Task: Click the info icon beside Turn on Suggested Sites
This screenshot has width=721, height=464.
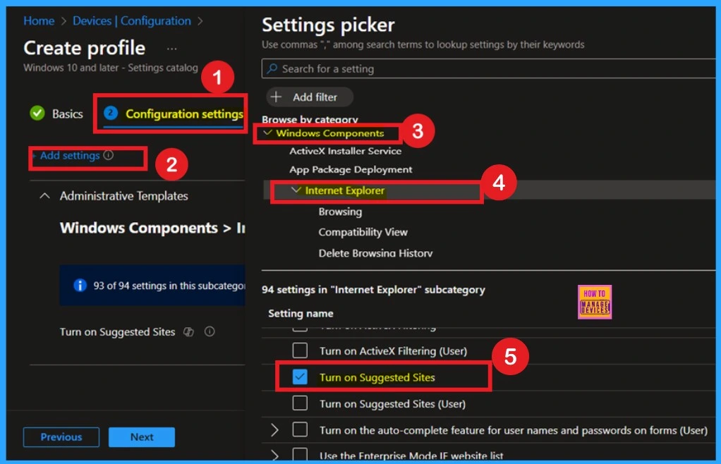Action: point(210,331)
